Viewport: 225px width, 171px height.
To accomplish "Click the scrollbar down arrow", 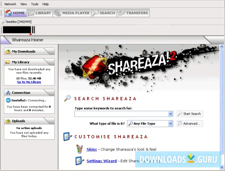I will click(222, 167).
